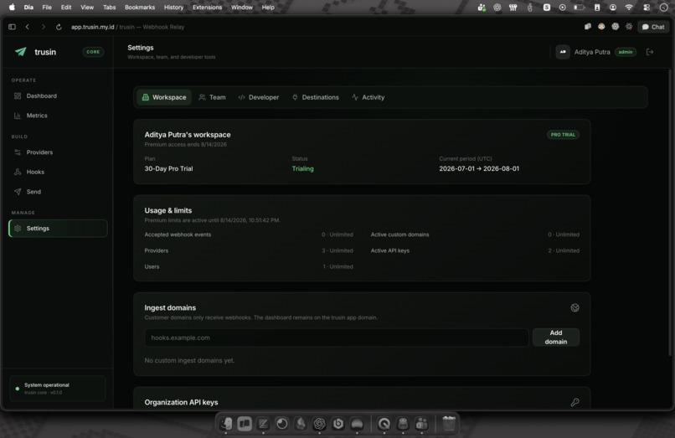Click the Active API keys row
Screen dimensions: 675x438
click(x=475, y=250)
